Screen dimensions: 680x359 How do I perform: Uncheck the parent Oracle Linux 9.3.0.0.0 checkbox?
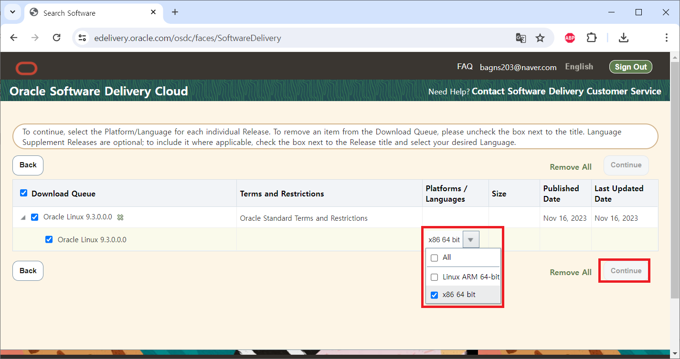coord(34,217)
